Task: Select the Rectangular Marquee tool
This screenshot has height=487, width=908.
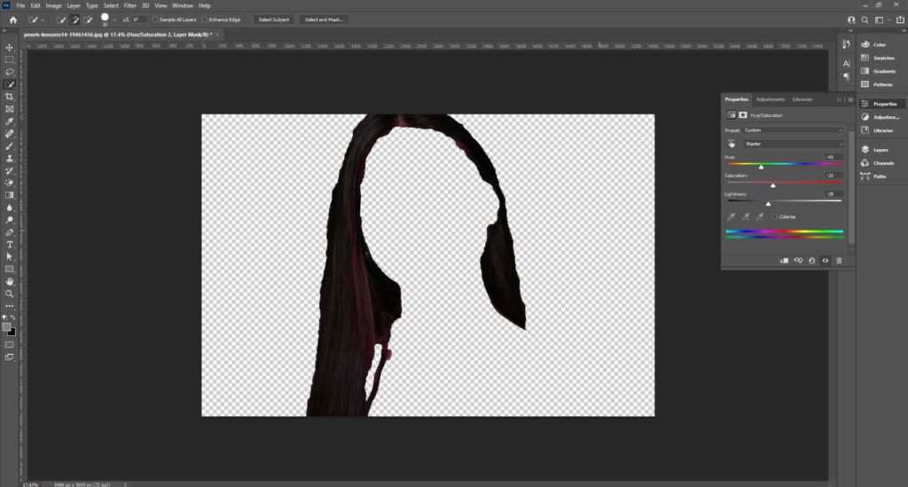Action: click(x=9, y=59)
